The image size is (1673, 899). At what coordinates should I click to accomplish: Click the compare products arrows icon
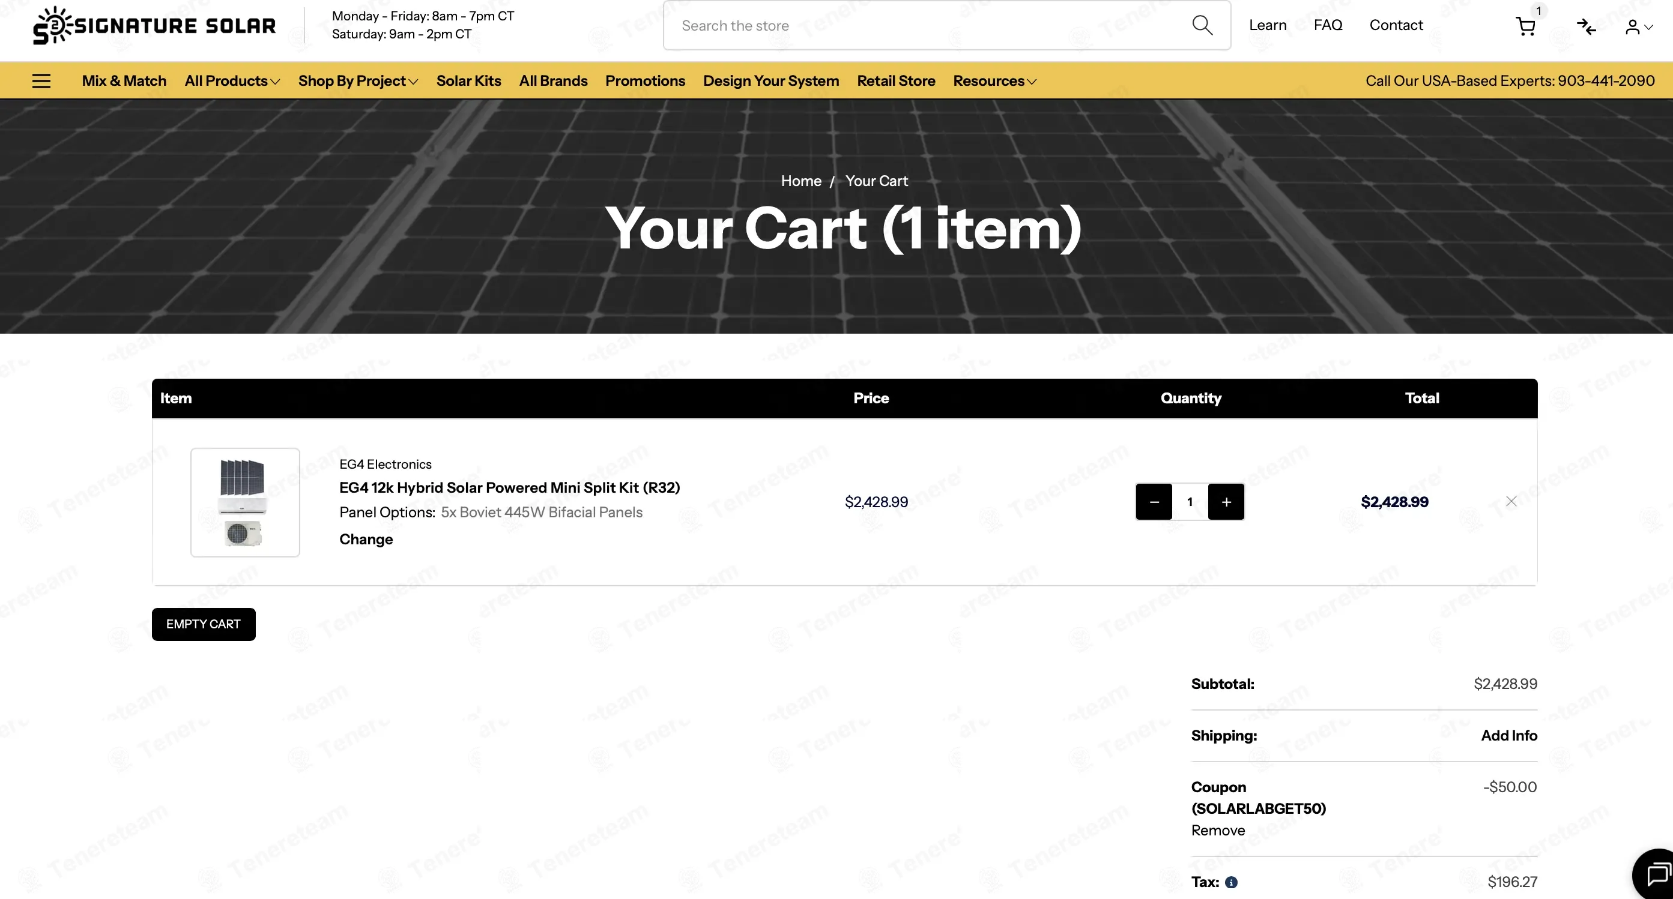pos(1586,26)
